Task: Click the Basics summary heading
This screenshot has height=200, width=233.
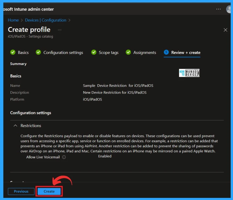Action: 16,76
